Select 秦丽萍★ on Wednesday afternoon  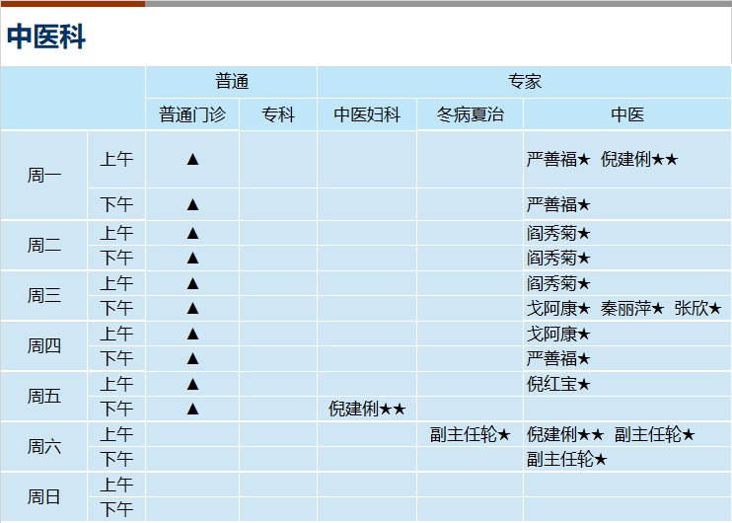(x=632, y=308)
